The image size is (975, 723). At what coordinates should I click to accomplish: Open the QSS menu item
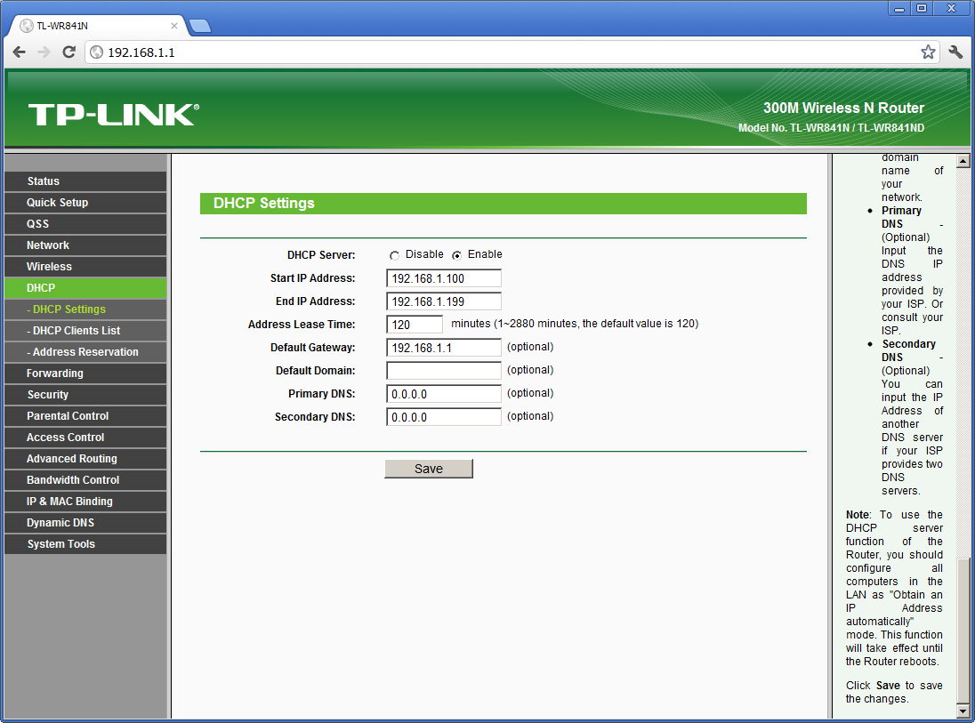point(85,224)
